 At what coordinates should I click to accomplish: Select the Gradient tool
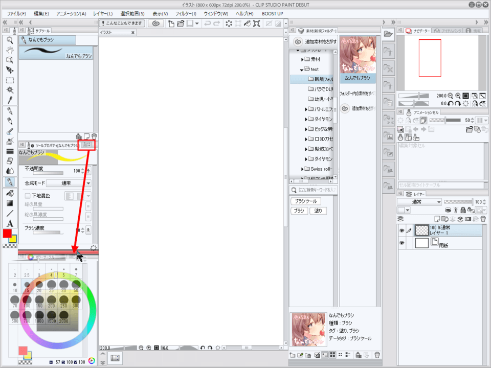pyautogui.click(x=10, y=203)
